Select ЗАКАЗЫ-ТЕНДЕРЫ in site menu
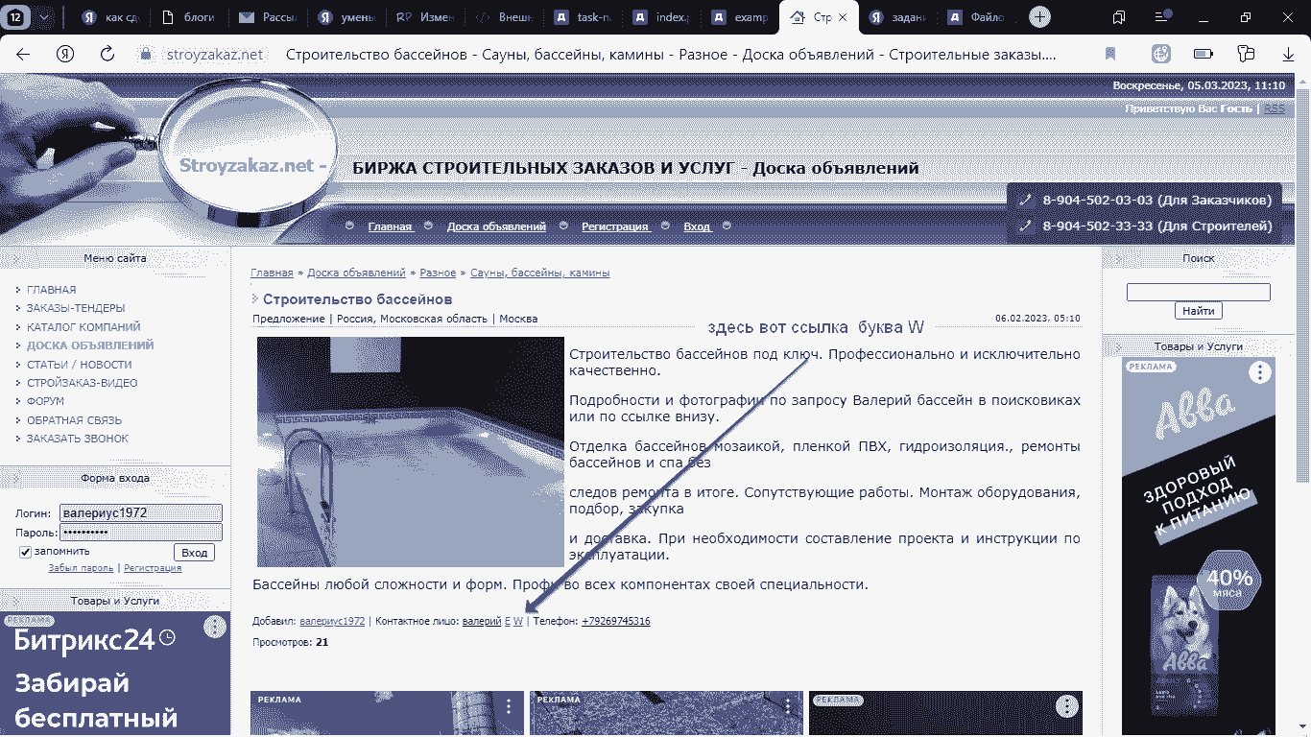The image size is (1311, 737). click(x=76, y=308)
